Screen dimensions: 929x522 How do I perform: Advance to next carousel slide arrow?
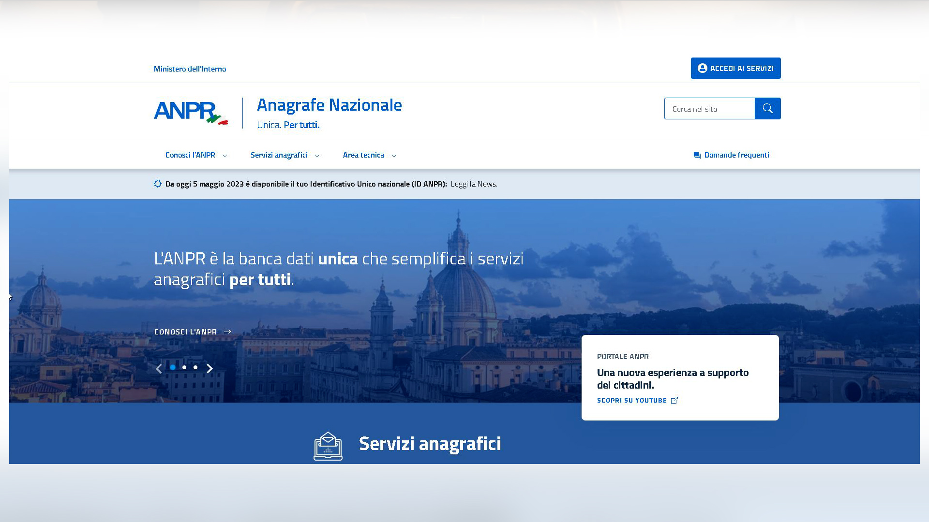210,369
